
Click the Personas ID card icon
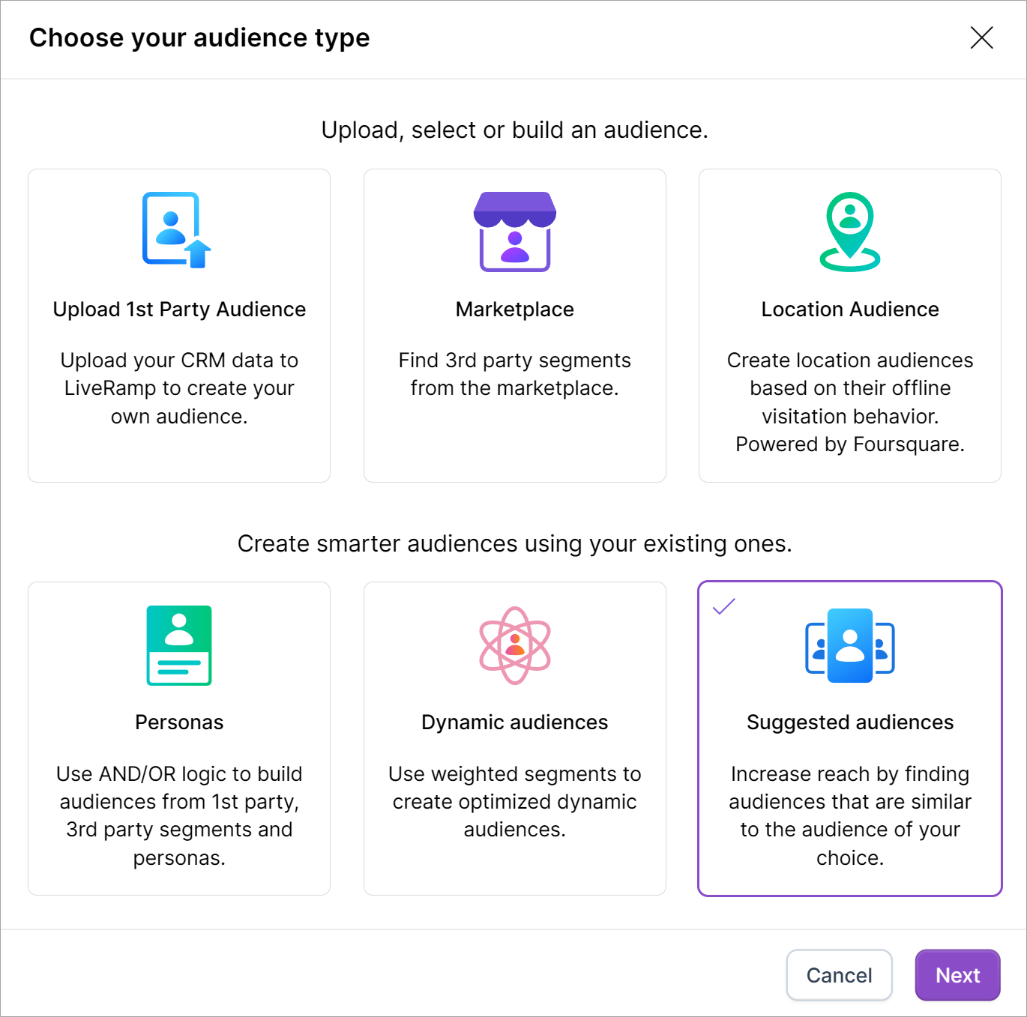tap(179, 645)
